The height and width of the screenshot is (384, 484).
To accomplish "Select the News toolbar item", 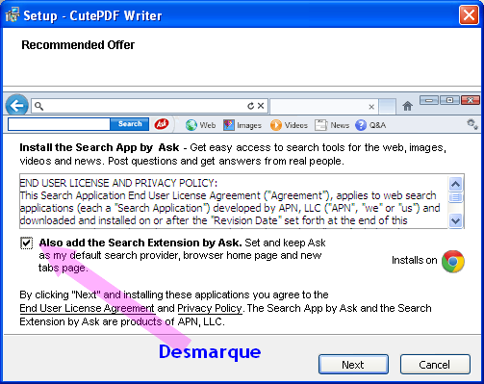I will (x=332, y=125).
